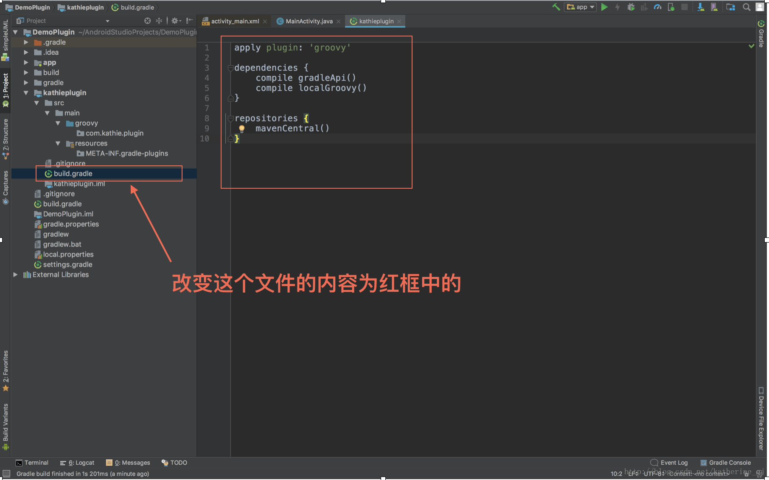Hide the Project tool window
The height and width of the screenshot is (480, 769).
coord(189,21)
